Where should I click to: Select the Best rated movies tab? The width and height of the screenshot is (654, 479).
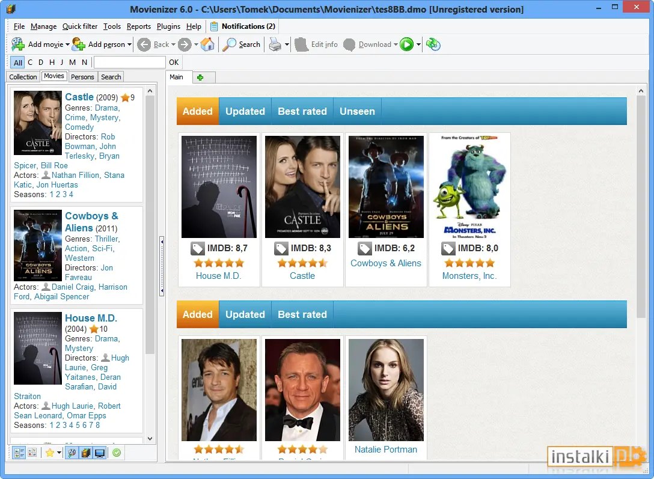click(302, 111)
